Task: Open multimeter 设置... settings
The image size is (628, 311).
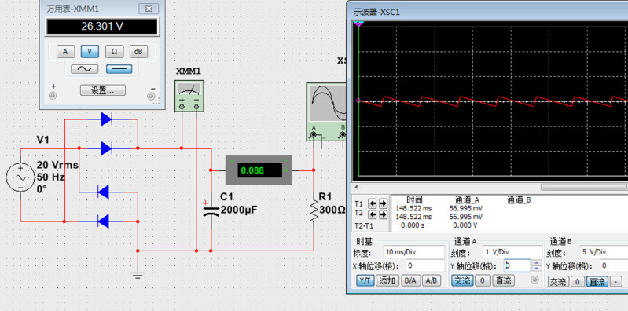Action: 103,90
